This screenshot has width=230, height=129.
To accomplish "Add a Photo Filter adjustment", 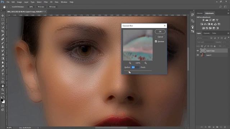I will click(x=212, y=24).
